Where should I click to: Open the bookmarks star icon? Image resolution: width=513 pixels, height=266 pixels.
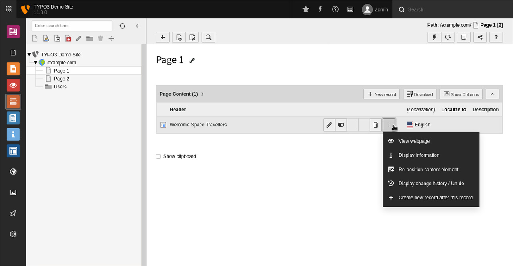click(x=306, y=9)
